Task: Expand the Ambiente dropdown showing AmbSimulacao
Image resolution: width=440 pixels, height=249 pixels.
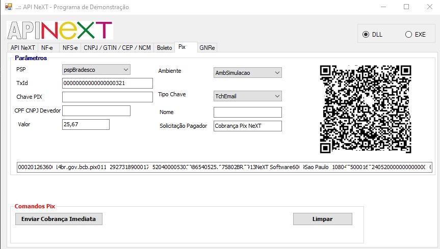Action: coord(247,73)
